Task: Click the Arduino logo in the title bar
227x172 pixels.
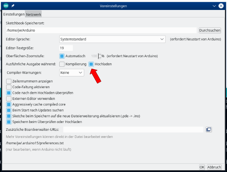Action: (x=6, y=6)
